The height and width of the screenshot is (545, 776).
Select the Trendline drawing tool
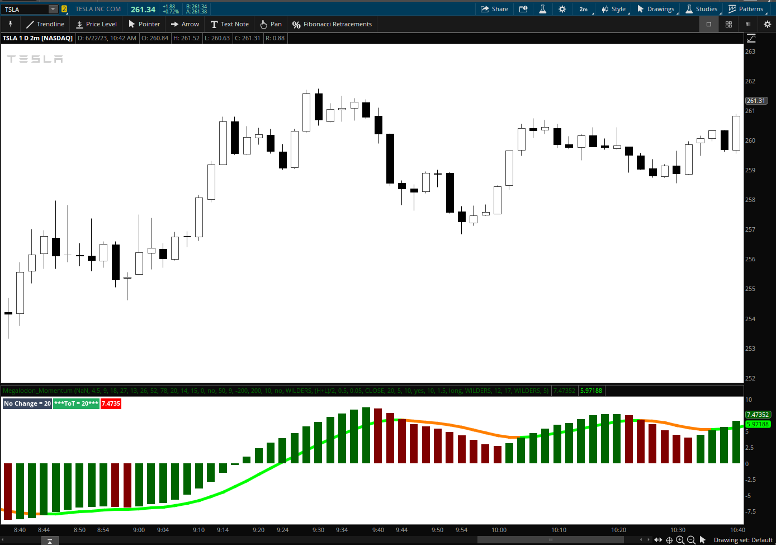click(45, 24)
